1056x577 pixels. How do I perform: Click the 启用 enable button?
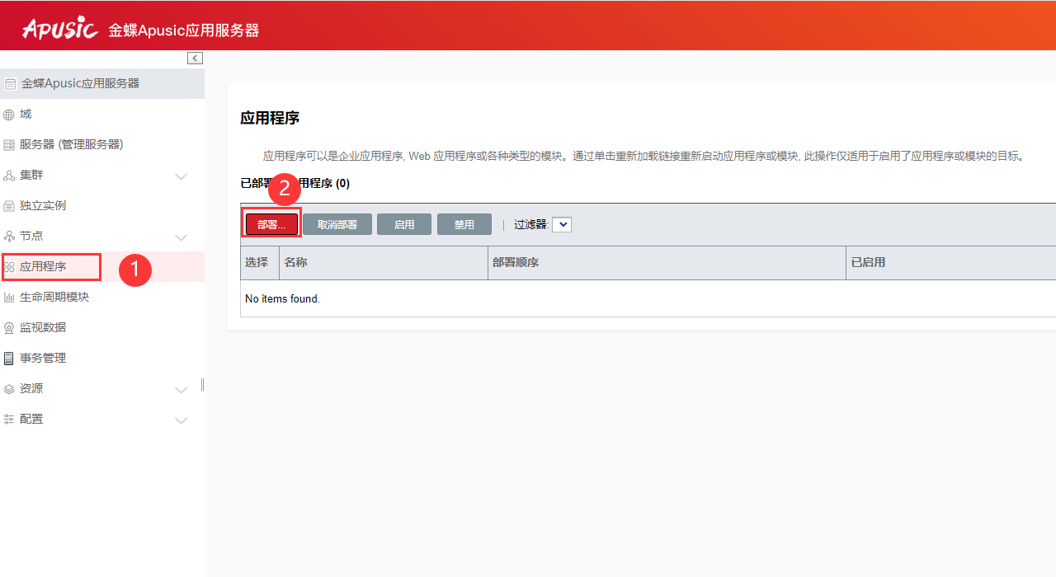(404, 224)
